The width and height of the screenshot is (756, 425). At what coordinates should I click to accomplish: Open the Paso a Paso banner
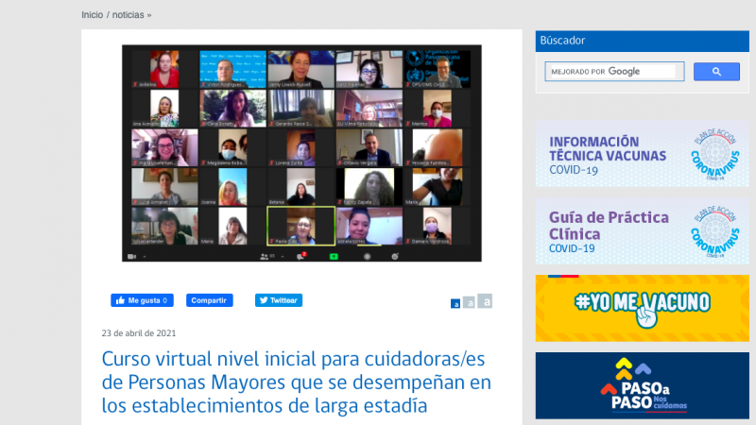[x=642, y=386]
